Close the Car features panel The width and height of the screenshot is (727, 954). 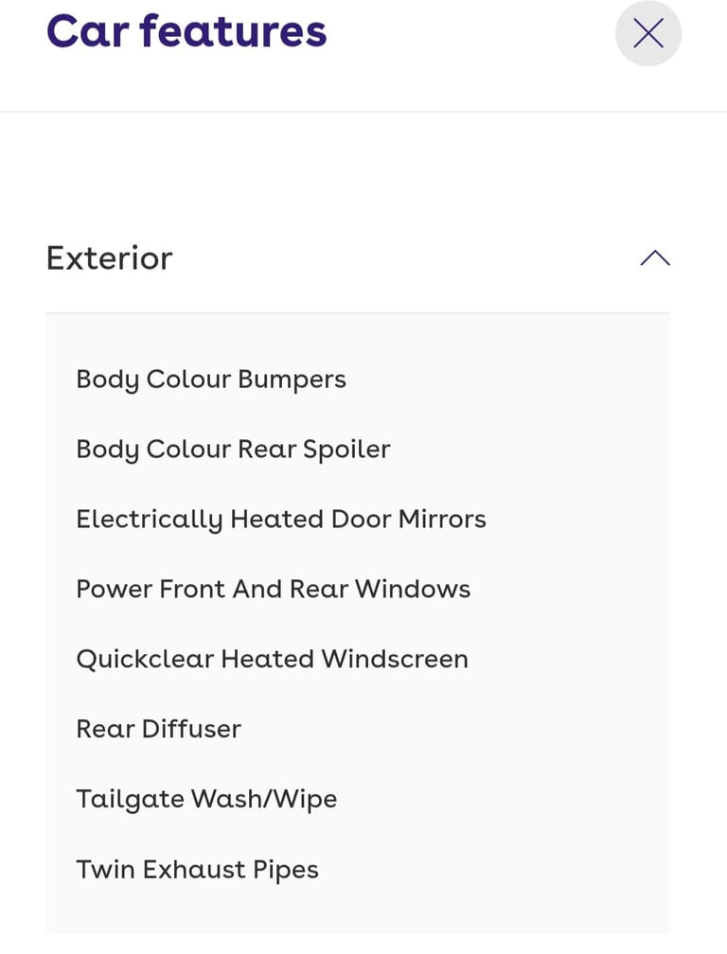[648, 34]
